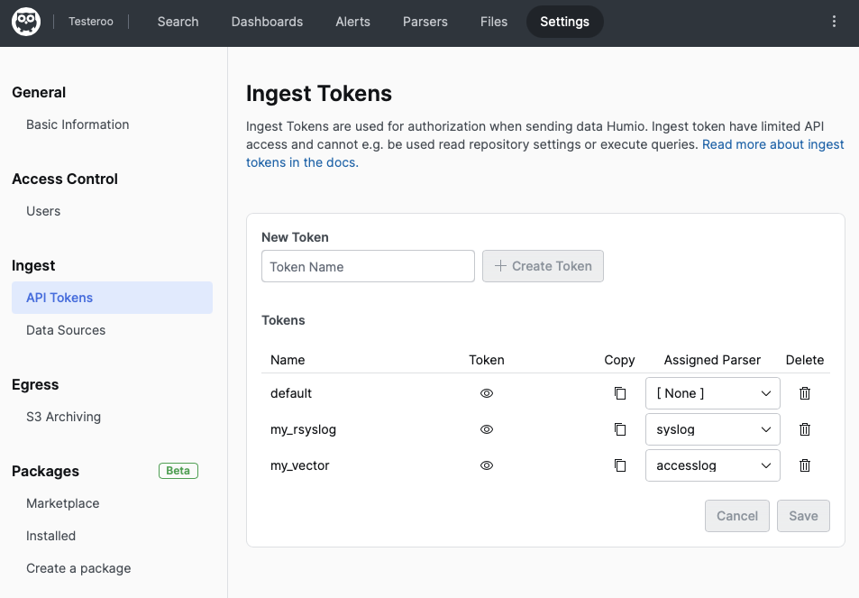
Task: Reveal the default token value
Action: click(487, 393)
